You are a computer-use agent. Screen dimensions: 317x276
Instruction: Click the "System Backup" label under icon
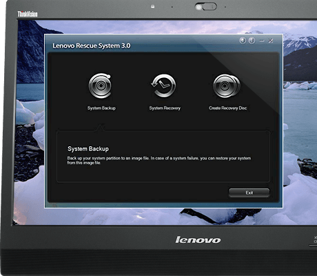click(101, 108)
